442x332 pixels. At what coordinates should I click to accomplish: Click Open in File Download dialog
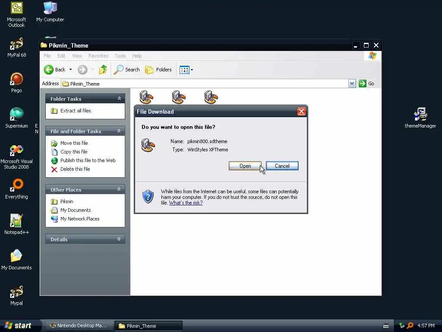(x=245, y=166)
